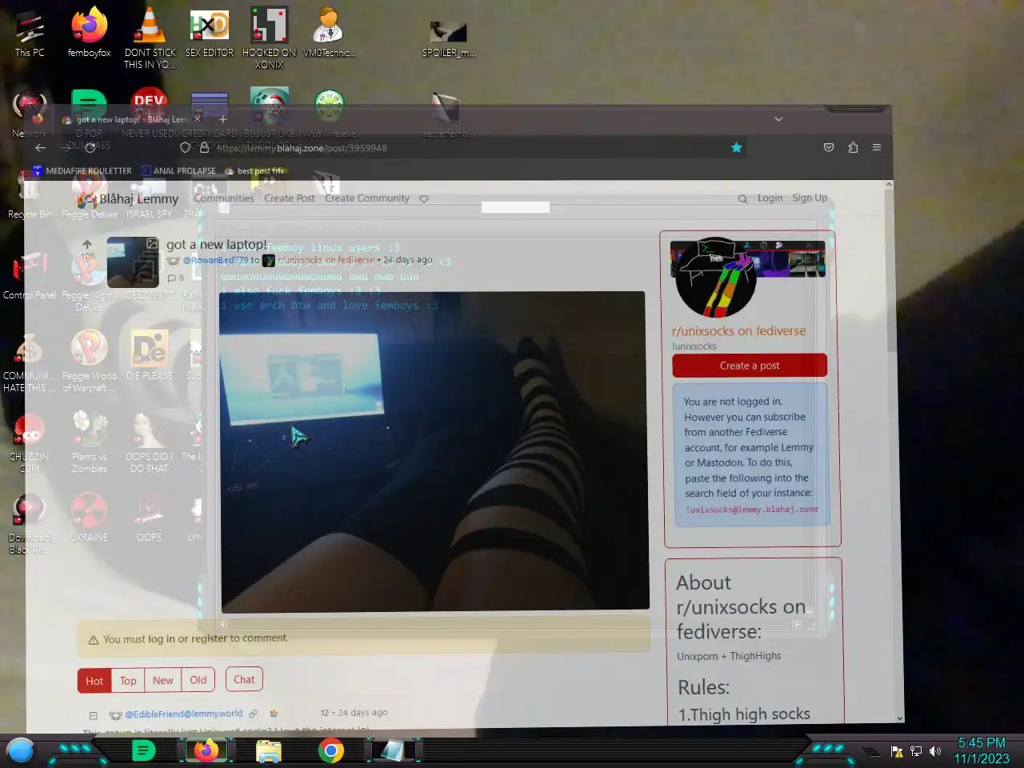Open the Communities nav item

point(224,198)
